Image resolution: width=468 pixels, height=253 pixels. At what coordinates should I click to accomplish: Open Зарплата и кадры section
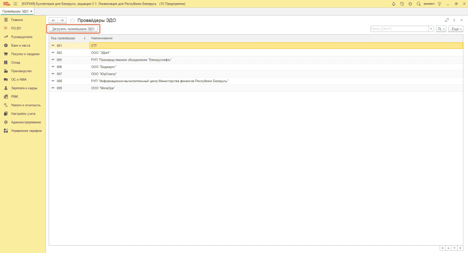[24, 88]
